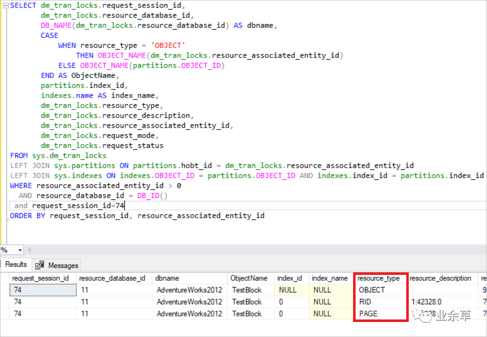Click the WHERE resource_associated_entity_id line
Viewport: 487px width, 337px height.
96,186
